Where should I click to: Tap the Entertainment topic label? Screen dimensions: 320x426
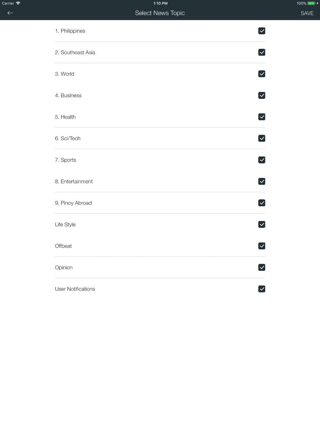[x=74, y=181]
